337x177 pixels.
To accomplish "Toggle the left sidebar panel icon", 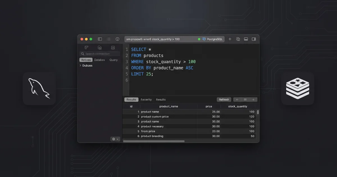I will coord(100,39).
